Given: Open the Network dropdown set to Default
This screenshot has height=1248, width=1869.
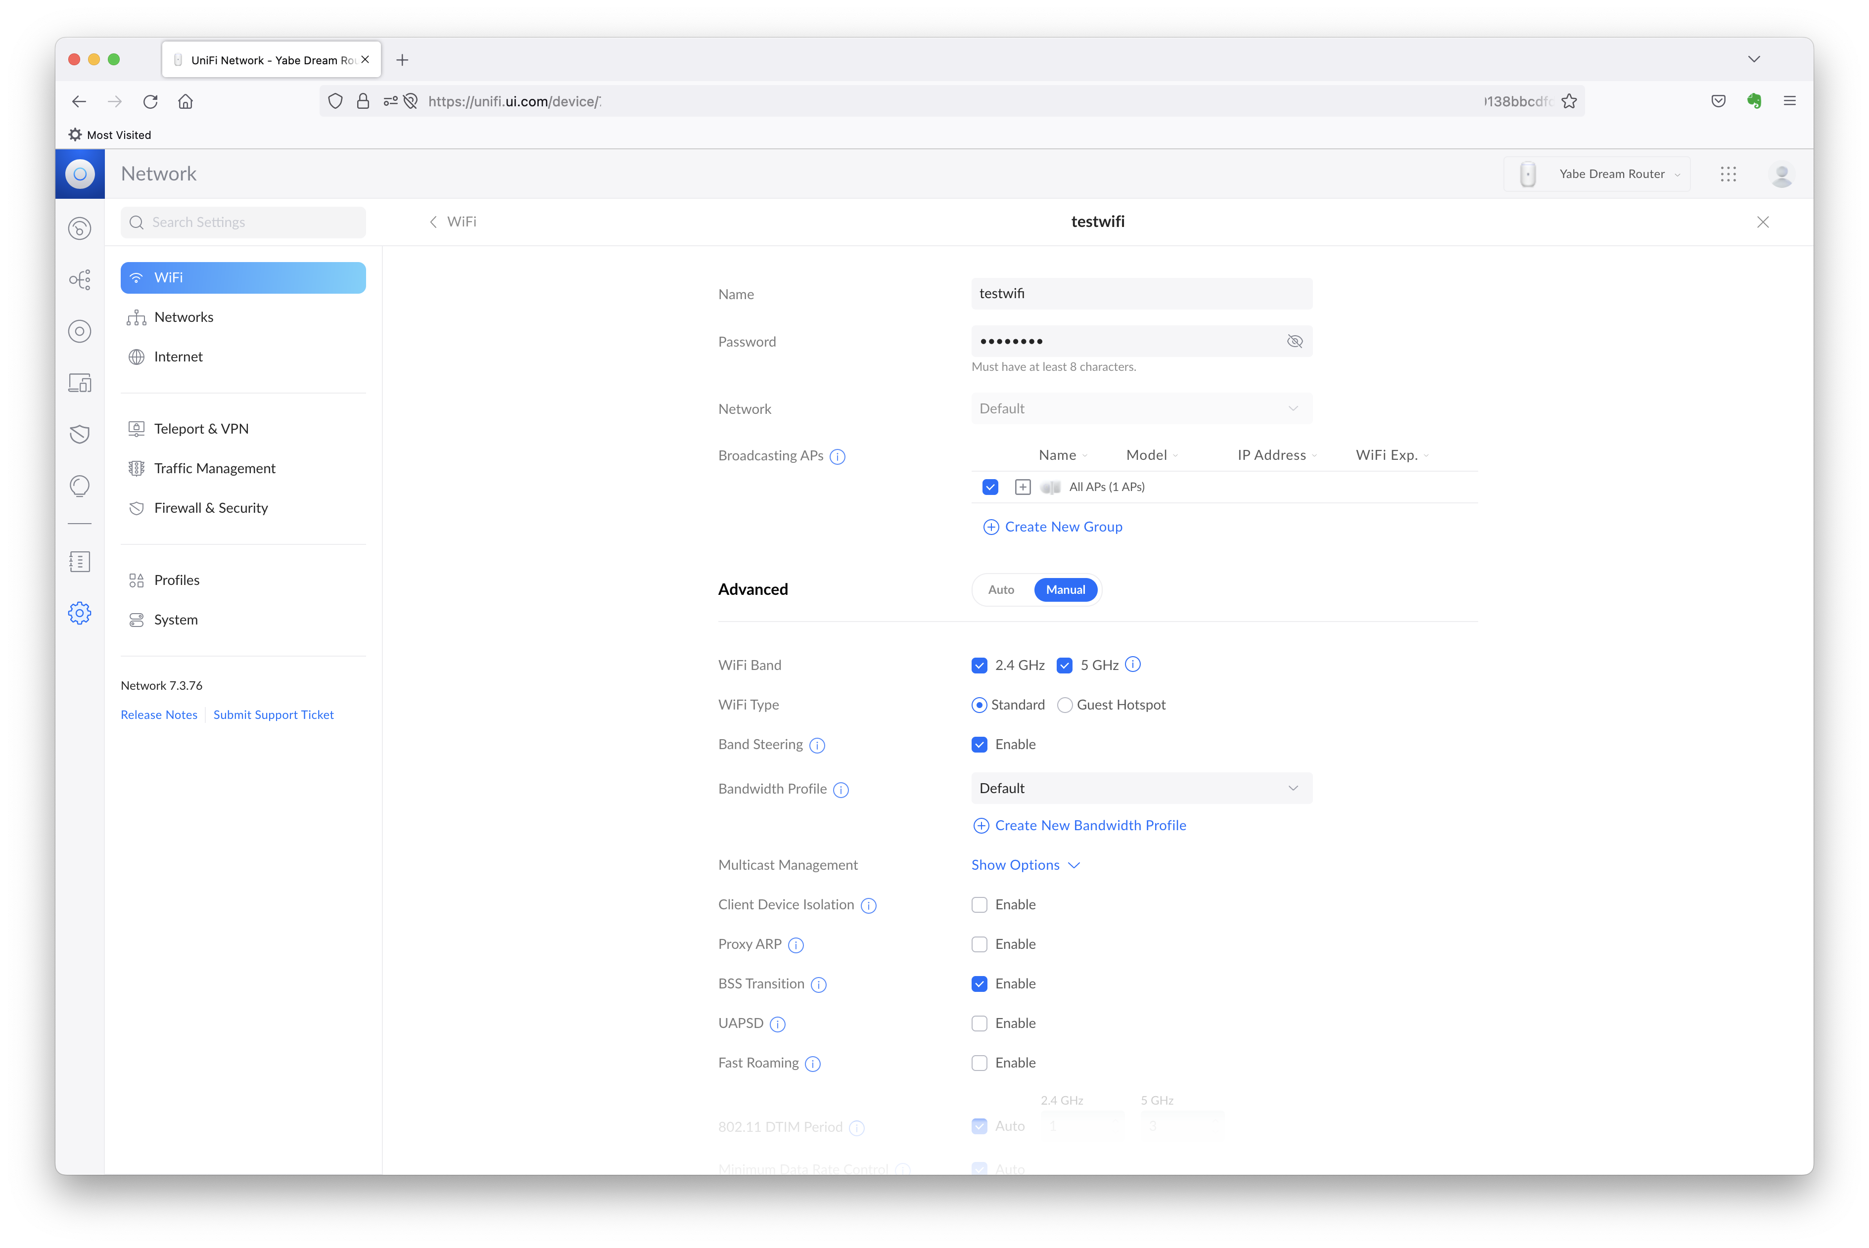Looking at the screenshot, I should coord(1141,408).
